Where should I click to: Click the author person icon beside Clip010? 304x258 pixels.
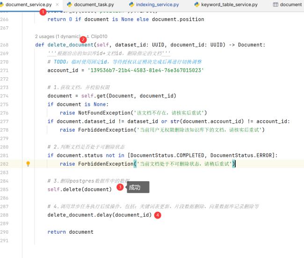point(88,37)
